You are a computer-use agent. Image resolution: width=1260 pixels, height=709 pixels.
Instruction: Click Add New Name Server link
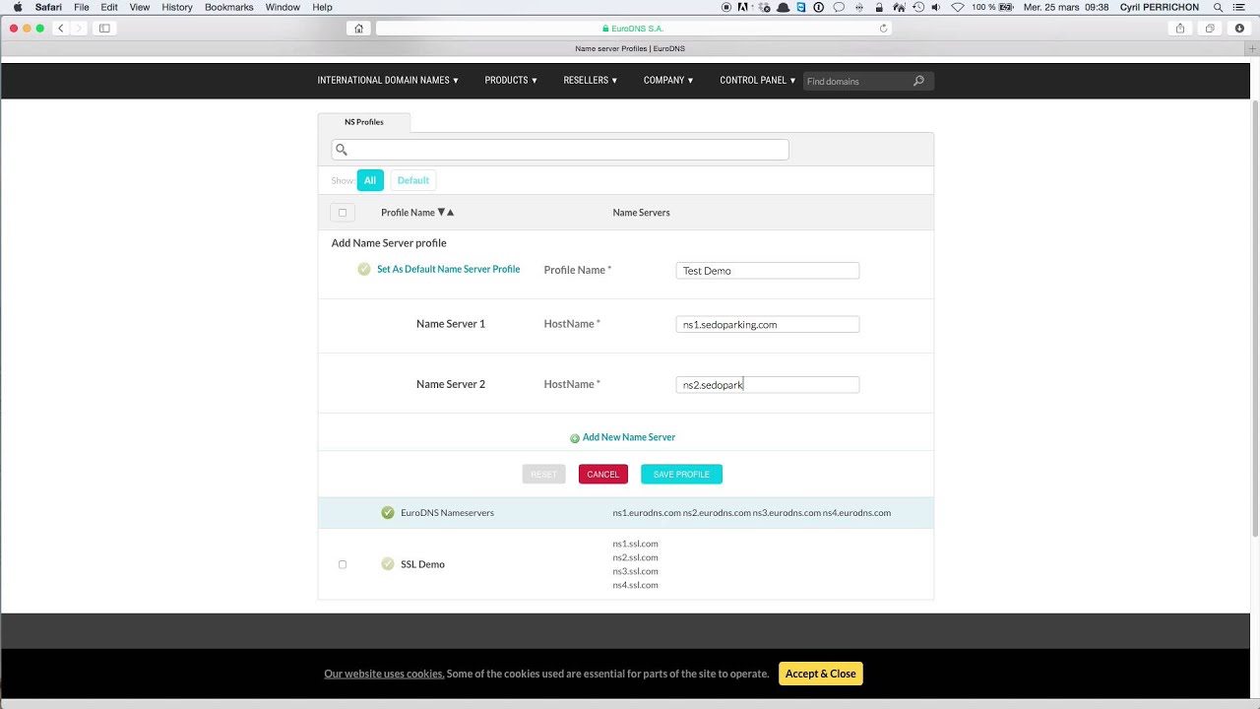pos(629,437)
